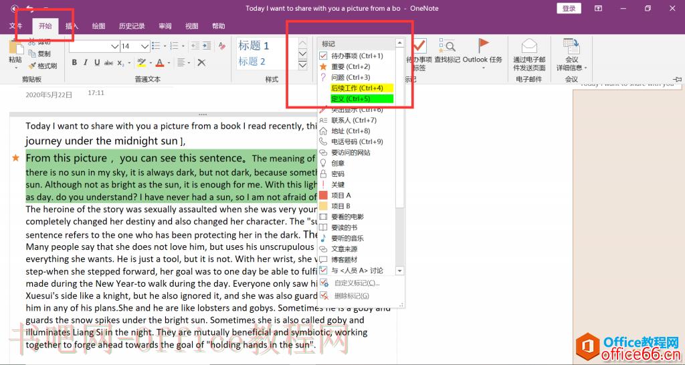Expand the styles gallery More arrow
Screen dimensions: 685x365
[302, 65]
